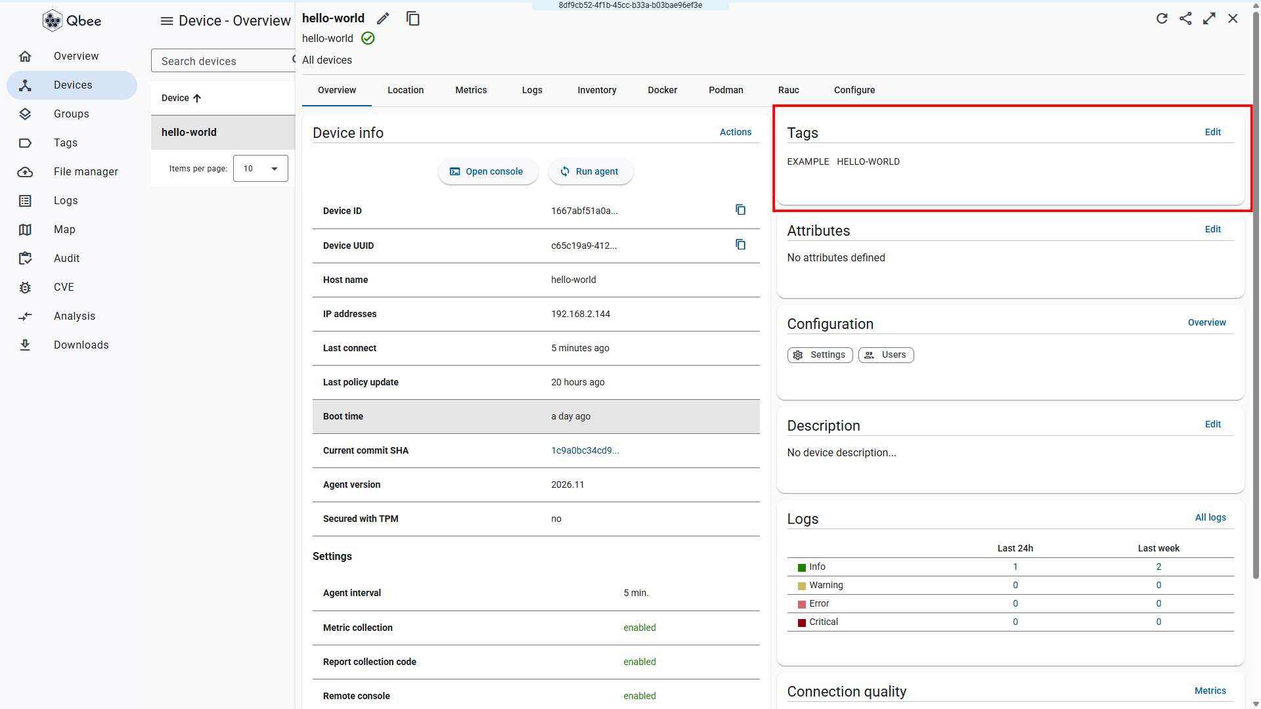Click the File manager cloud icon
The image size is (1261, 709).
pyautogui.click(x=25, y=172)
